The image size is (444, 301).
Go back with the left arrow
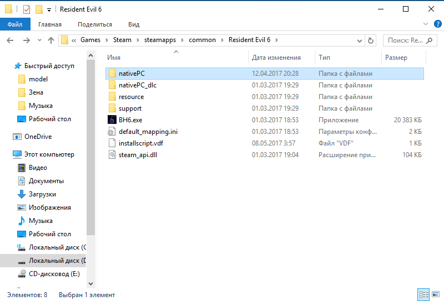(10, 40)
